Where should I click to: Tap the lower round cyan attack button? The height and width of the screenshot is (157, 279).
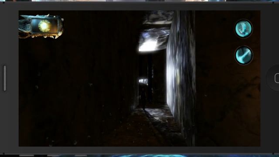pyautogui.click(x=243, y=55)
